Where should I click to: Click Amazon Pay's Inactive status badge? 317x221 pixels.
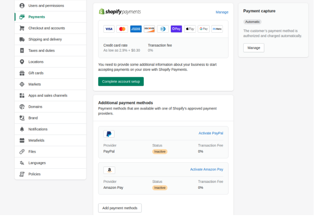pyautogui.click(x=159, y=188)
